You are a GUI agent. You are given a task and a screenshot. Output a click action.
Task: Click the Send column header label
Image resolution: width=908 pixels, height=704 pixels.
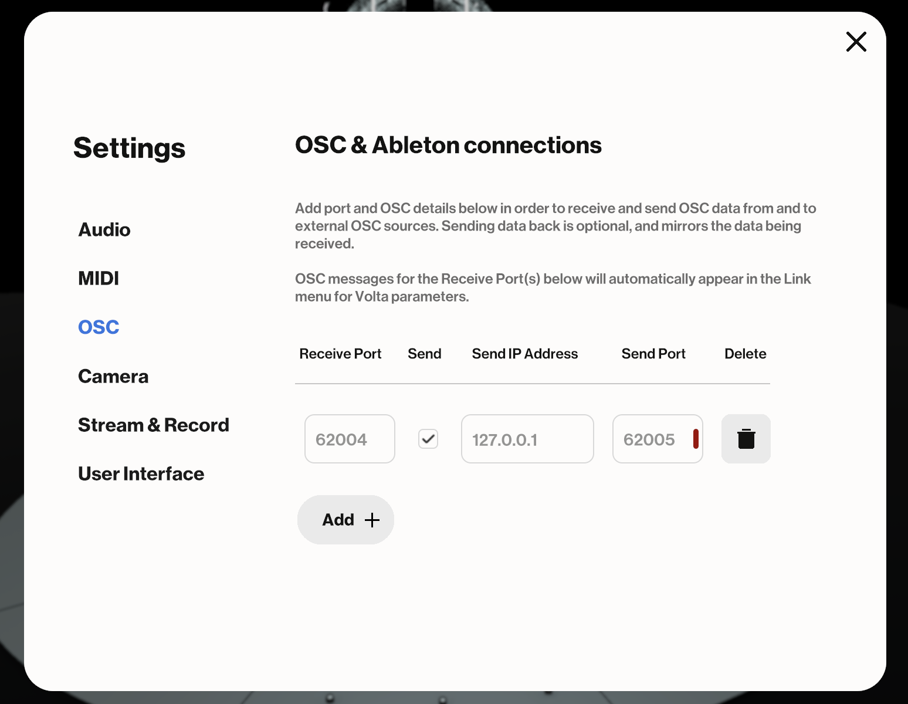tap(424, 354)
